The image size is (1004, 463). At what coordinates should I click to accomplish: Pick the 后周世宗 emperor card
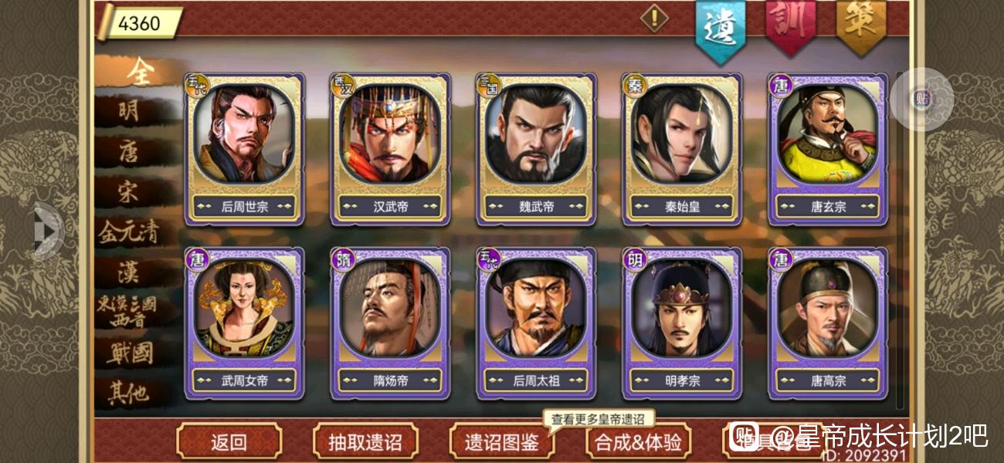[244, 149]
